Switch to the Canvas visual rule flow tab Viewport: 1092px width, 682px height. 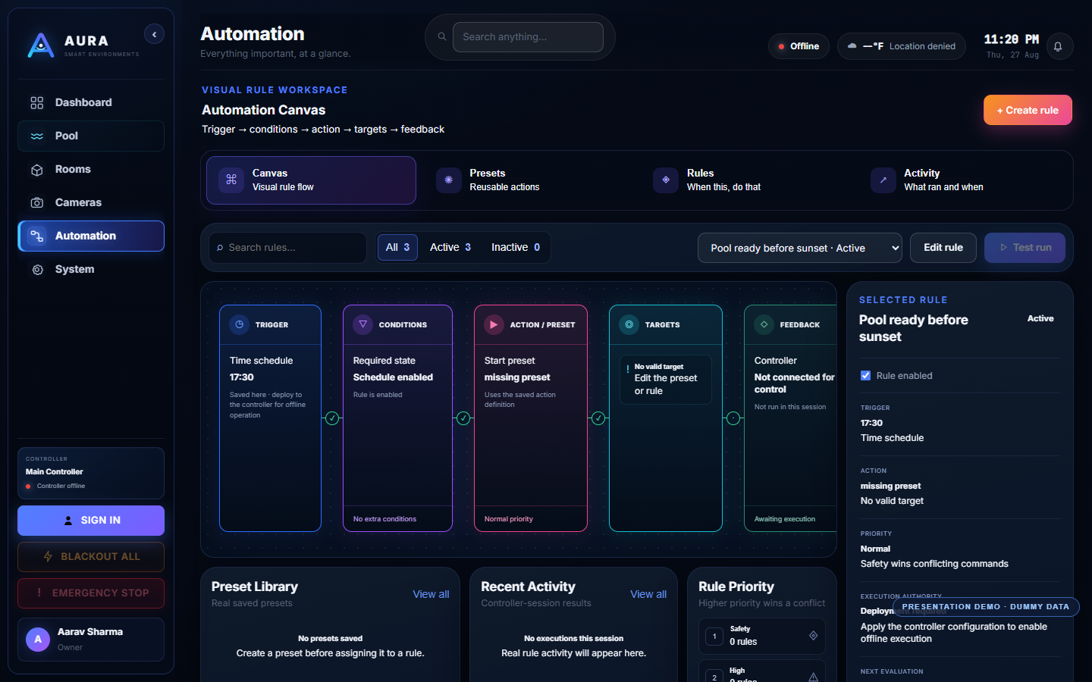coord(311,180)
